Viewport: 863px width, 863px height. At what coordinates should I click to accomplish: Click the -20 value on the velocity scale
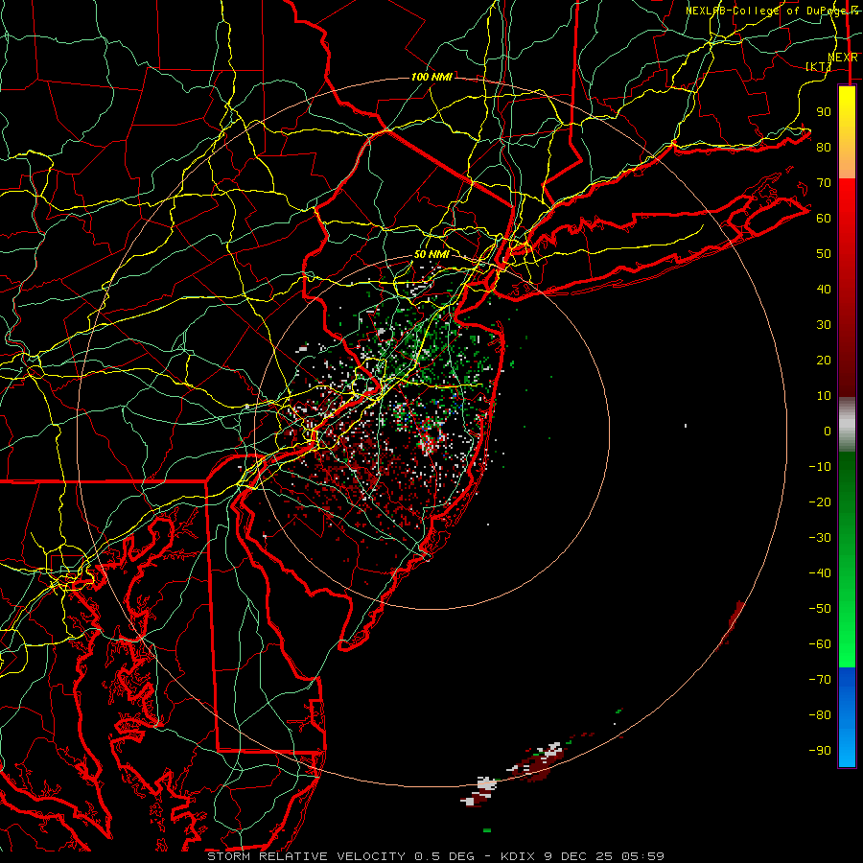[820, 501]
